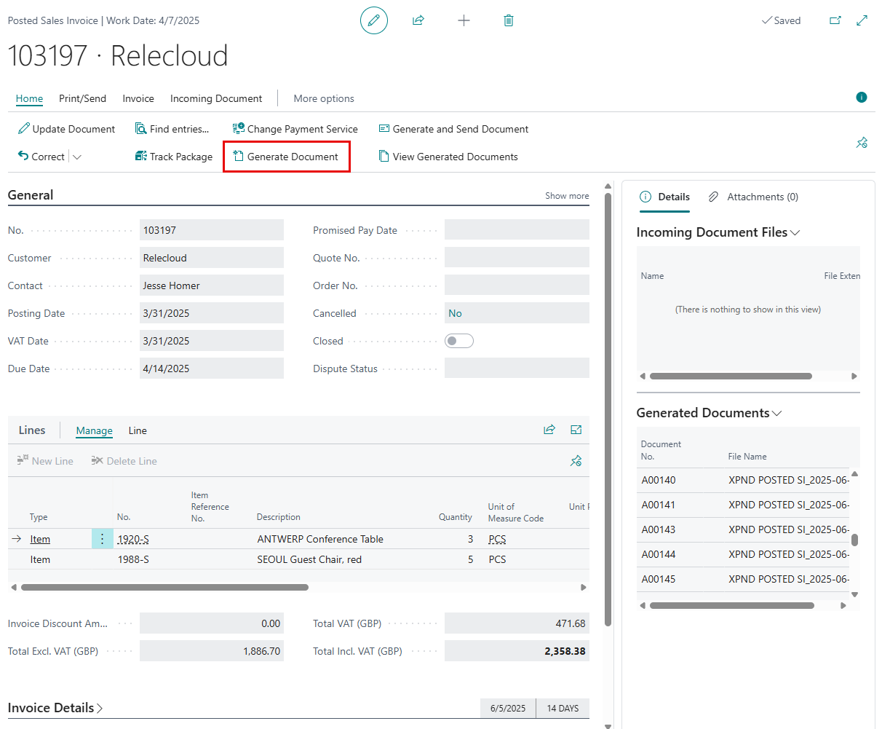Click the plus icon to create new
Viewport: 882px width, 729px height.
click(x=464, y=20)
